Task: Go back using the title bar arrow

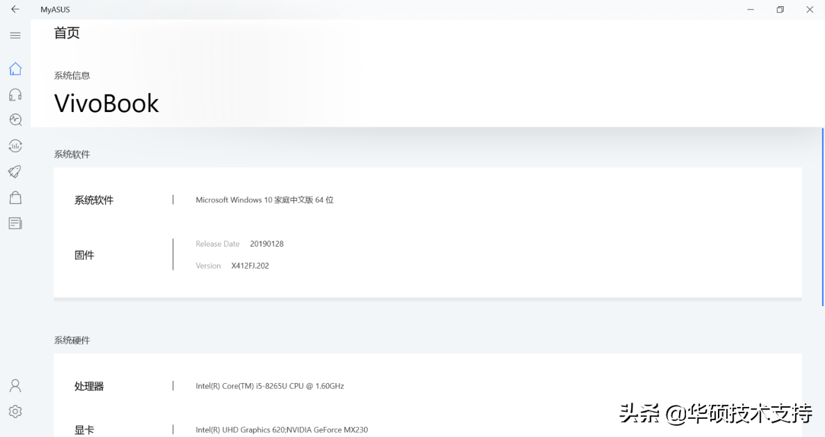Action: coord(15,9)
